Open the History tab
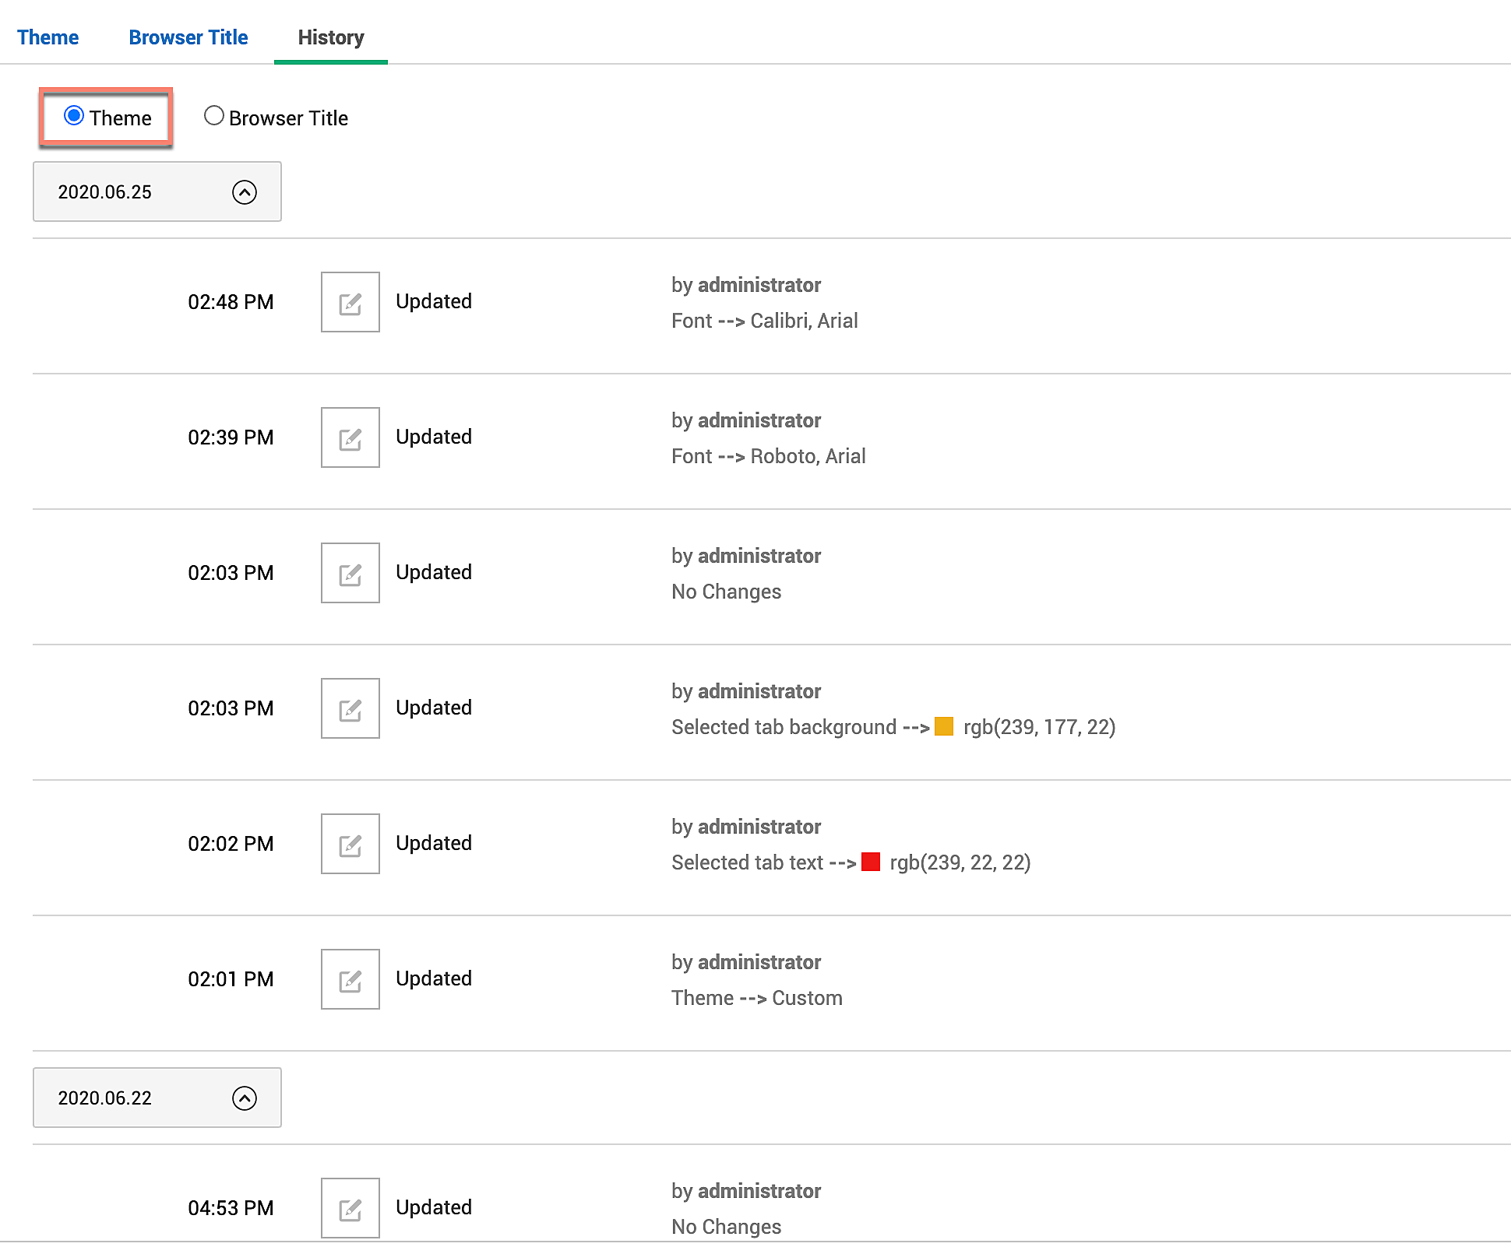Image resolution: width=1511 pixels, height=1247 pixels. (330, 37)
